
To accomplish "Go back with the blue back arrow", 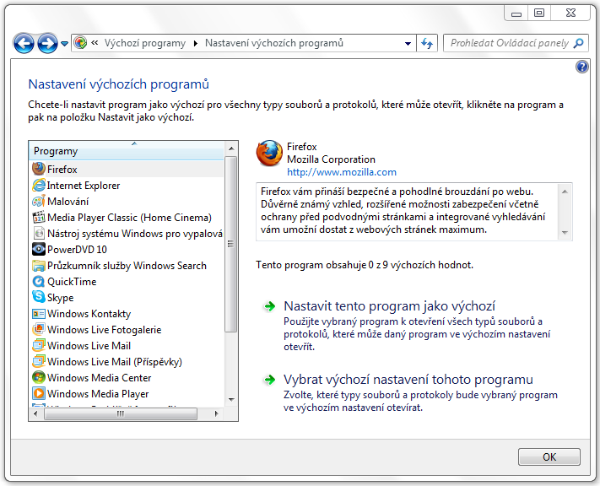I will (x=24, y=43).
